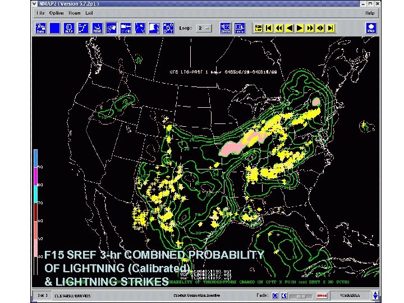Click the loop number label in status bar
This screenshot has width=404, height=303.
(x=43, y=296)
